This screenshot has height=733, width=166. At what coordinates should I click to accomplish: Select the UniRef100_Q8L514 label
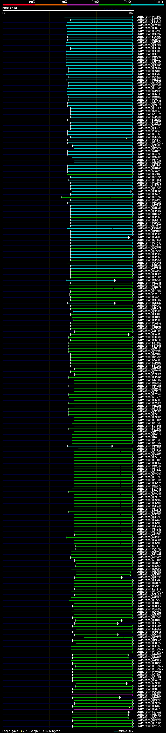click(x=149, y=60)
